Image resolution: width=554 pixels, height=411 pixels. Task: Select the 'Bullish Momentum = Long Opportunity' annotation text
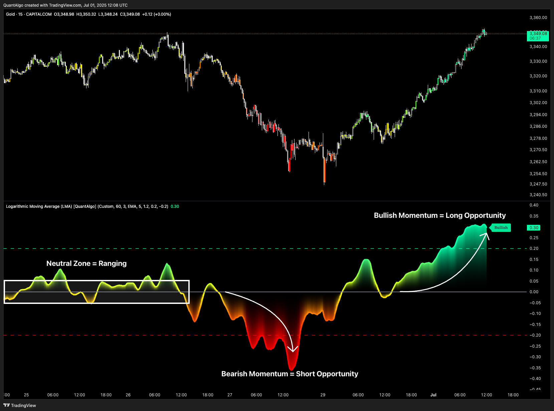(440, 216)
